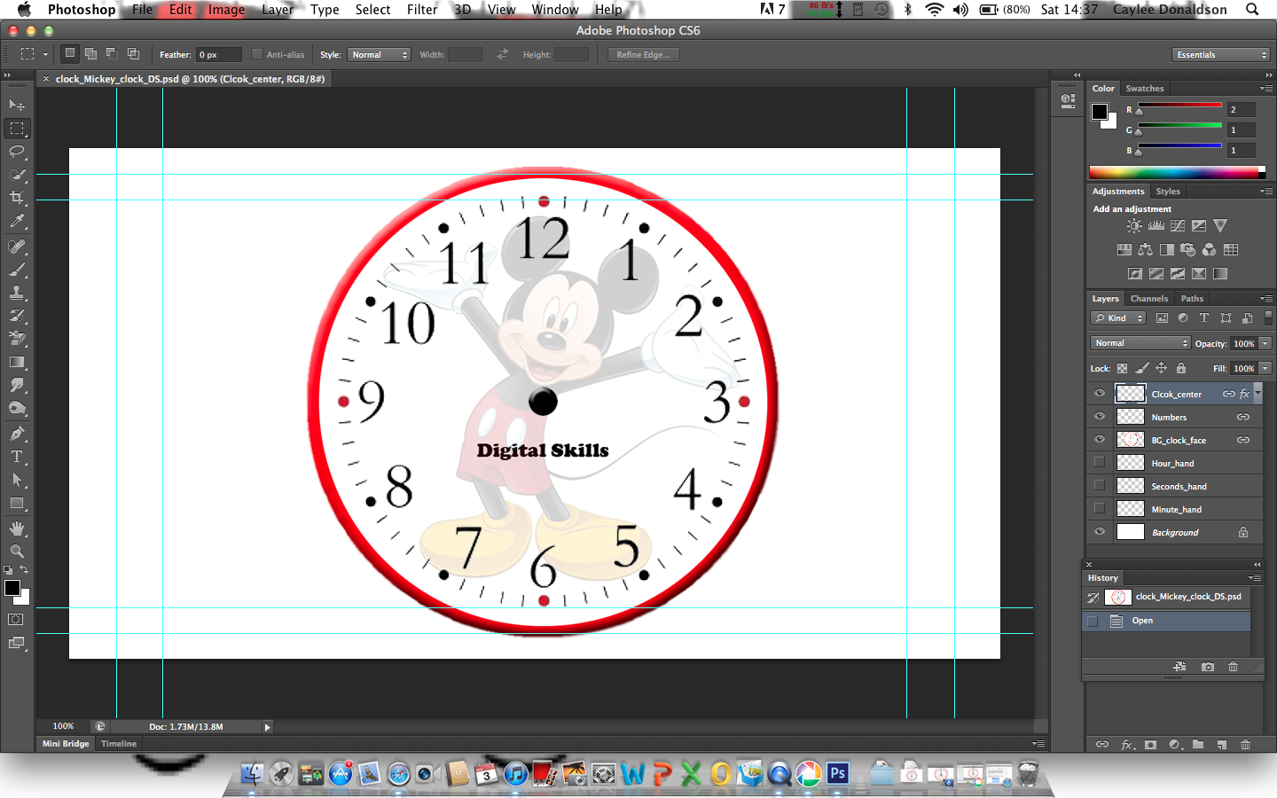
Task: Open the Layer menu
Action: point(278,10)
